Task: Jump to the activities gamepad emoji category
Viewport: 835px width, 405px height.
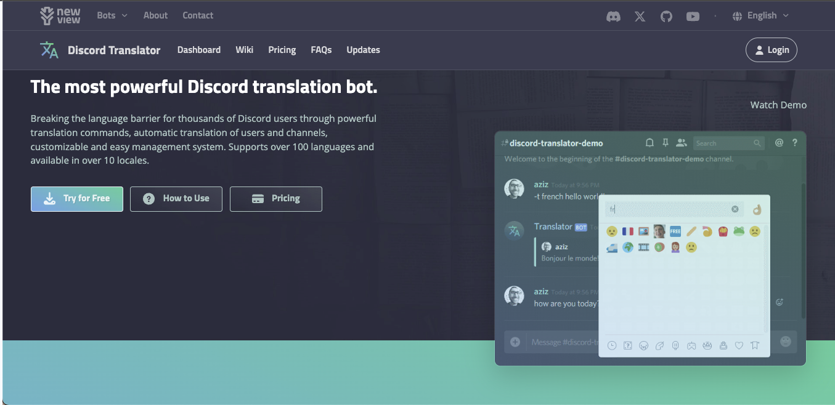Action: pos(691,346)
